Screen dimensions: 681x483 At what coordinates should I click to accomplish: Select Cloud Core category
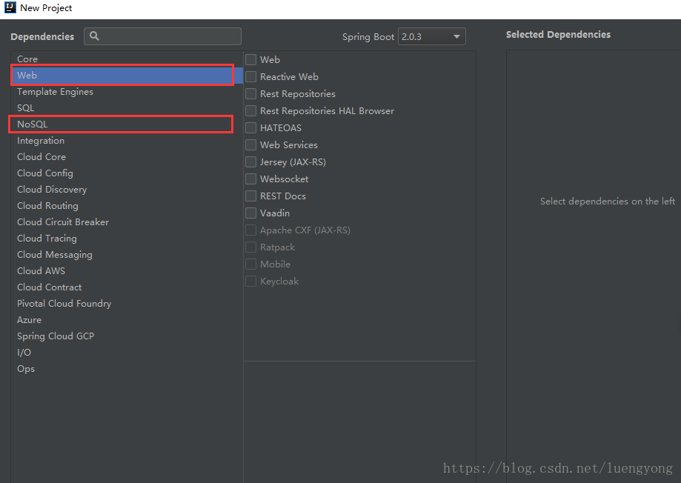[x=127, y=157]
